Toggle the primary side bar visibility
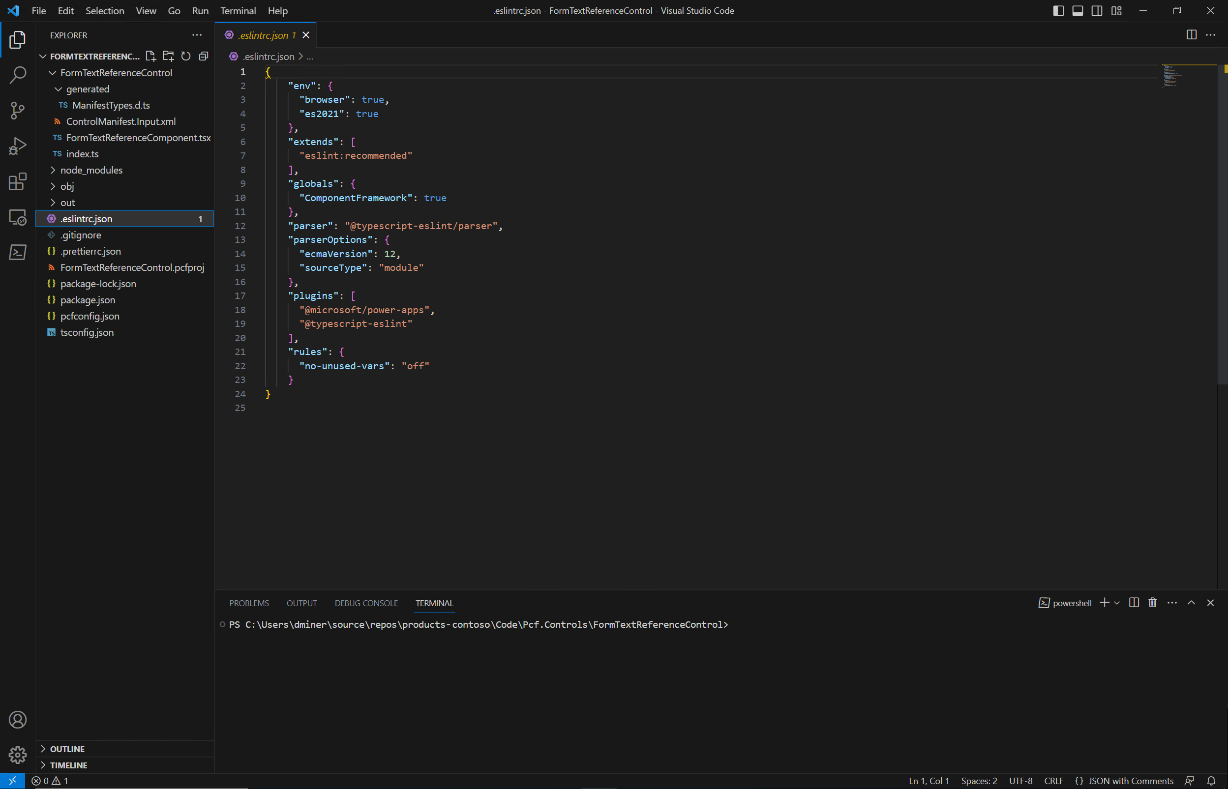The width and height of the screenshot is (1228, 789). pos(1058,11)
